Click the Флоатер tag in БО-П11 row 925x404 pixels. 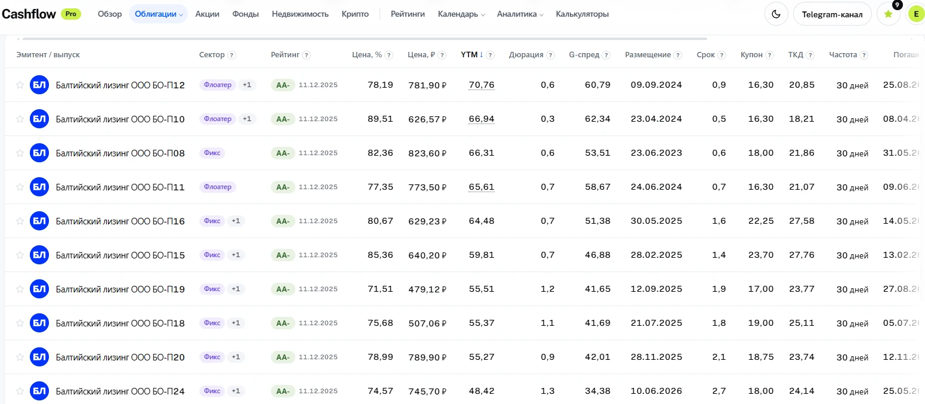(218, 187)
